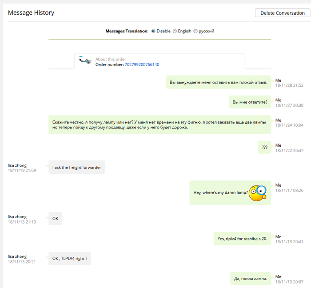Click the long 'Скажите честно' message bubble
This screenshot has height=288, width=311.
[x=159, y=124]
